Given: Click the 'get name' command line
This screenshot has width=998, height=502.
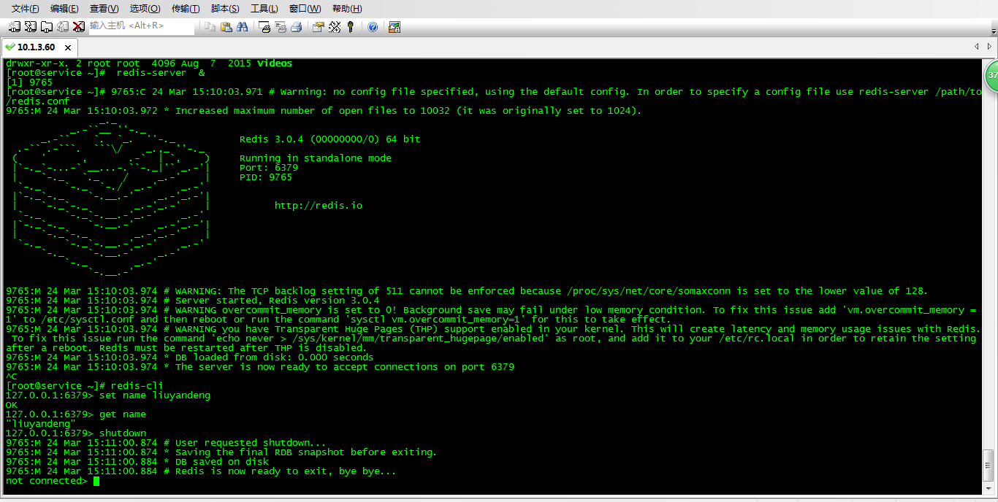Looking at the screenshot, I should click(x=123, y=414).
